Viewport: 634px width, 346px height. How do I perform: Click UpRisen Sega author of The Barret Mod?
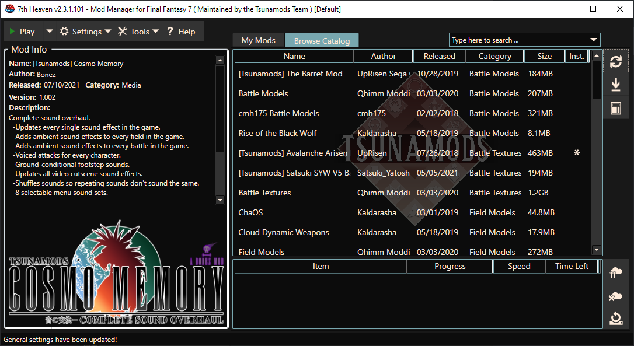click(382, 74)
